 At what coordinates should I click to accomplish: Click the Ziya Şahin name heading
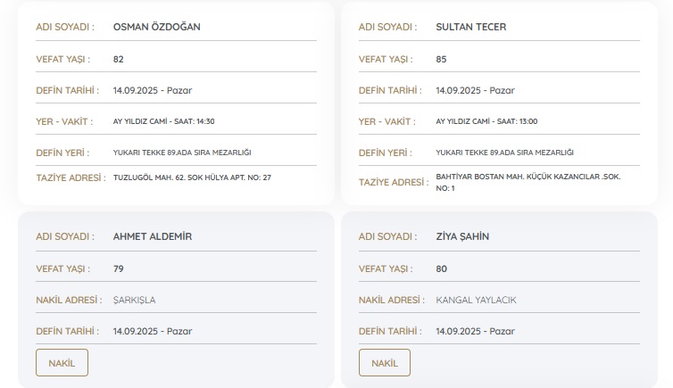[x=462, y=236]
